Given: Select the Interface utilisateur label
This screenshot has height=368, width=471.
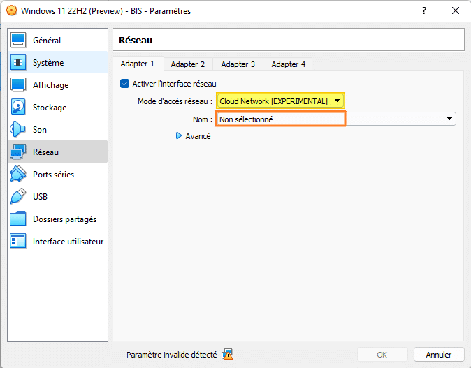Looking at the screenshot, I should [68, 242].
